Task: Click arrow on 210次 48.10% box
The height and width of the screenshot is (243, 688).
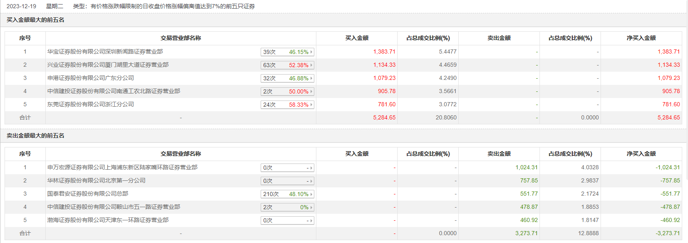Action: point(311,194)
